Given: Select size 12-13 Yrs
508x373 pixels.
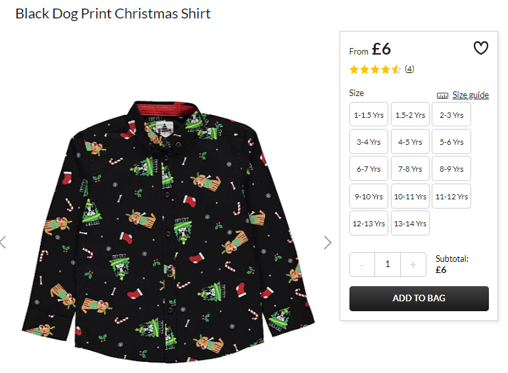Looking at the screenshot, I should pos(368,224).
